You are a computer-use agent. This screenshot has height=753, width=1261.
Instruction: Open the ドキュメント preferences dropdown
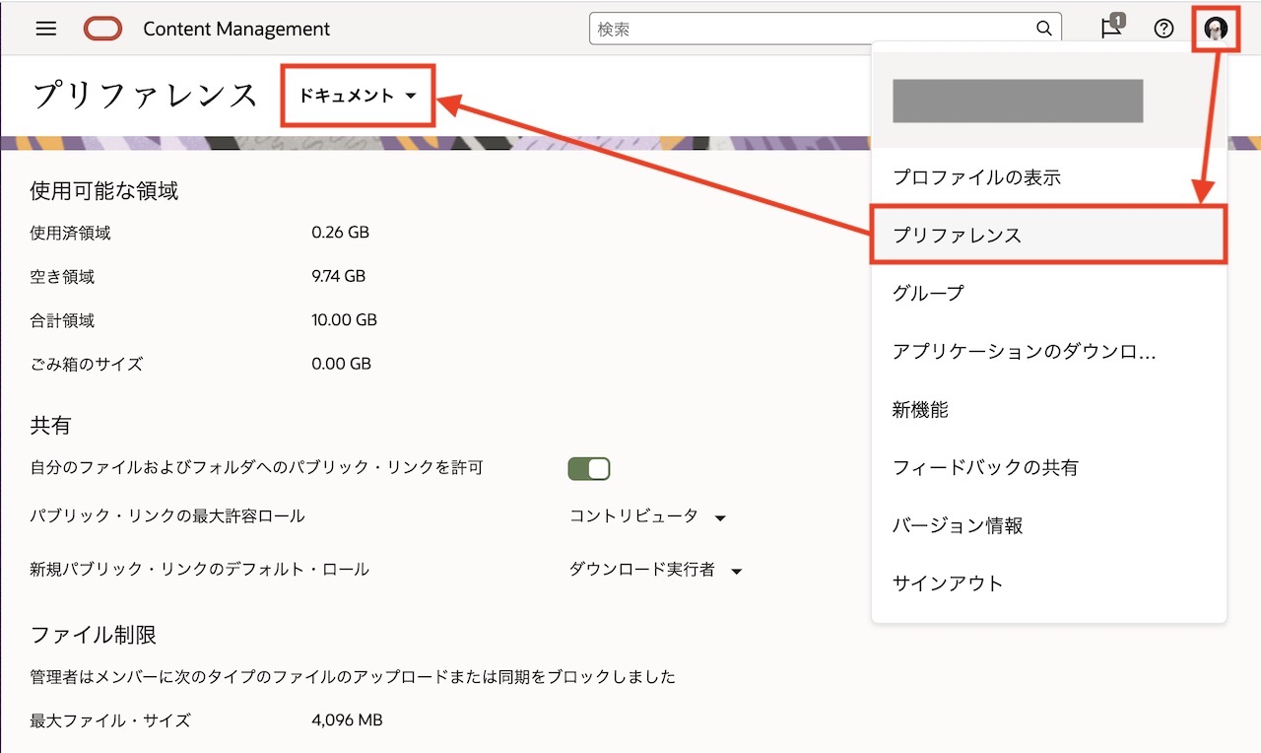(x=357, y=96)
